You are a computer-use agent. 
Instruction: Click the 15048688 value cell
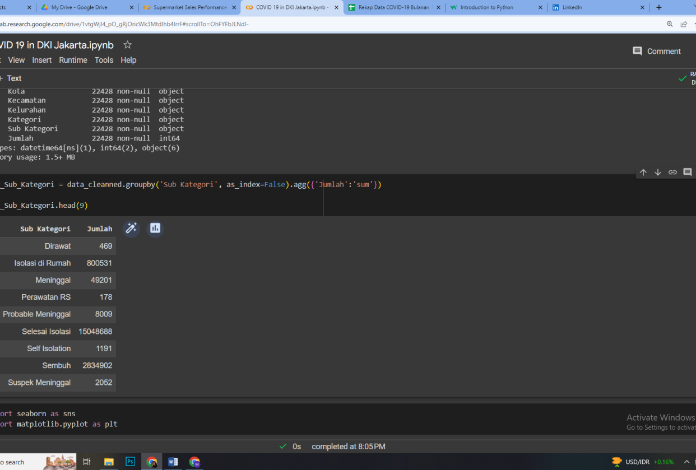95,332
